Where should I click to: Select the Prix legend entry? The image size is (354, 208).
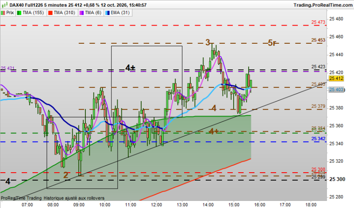[8, 13]
